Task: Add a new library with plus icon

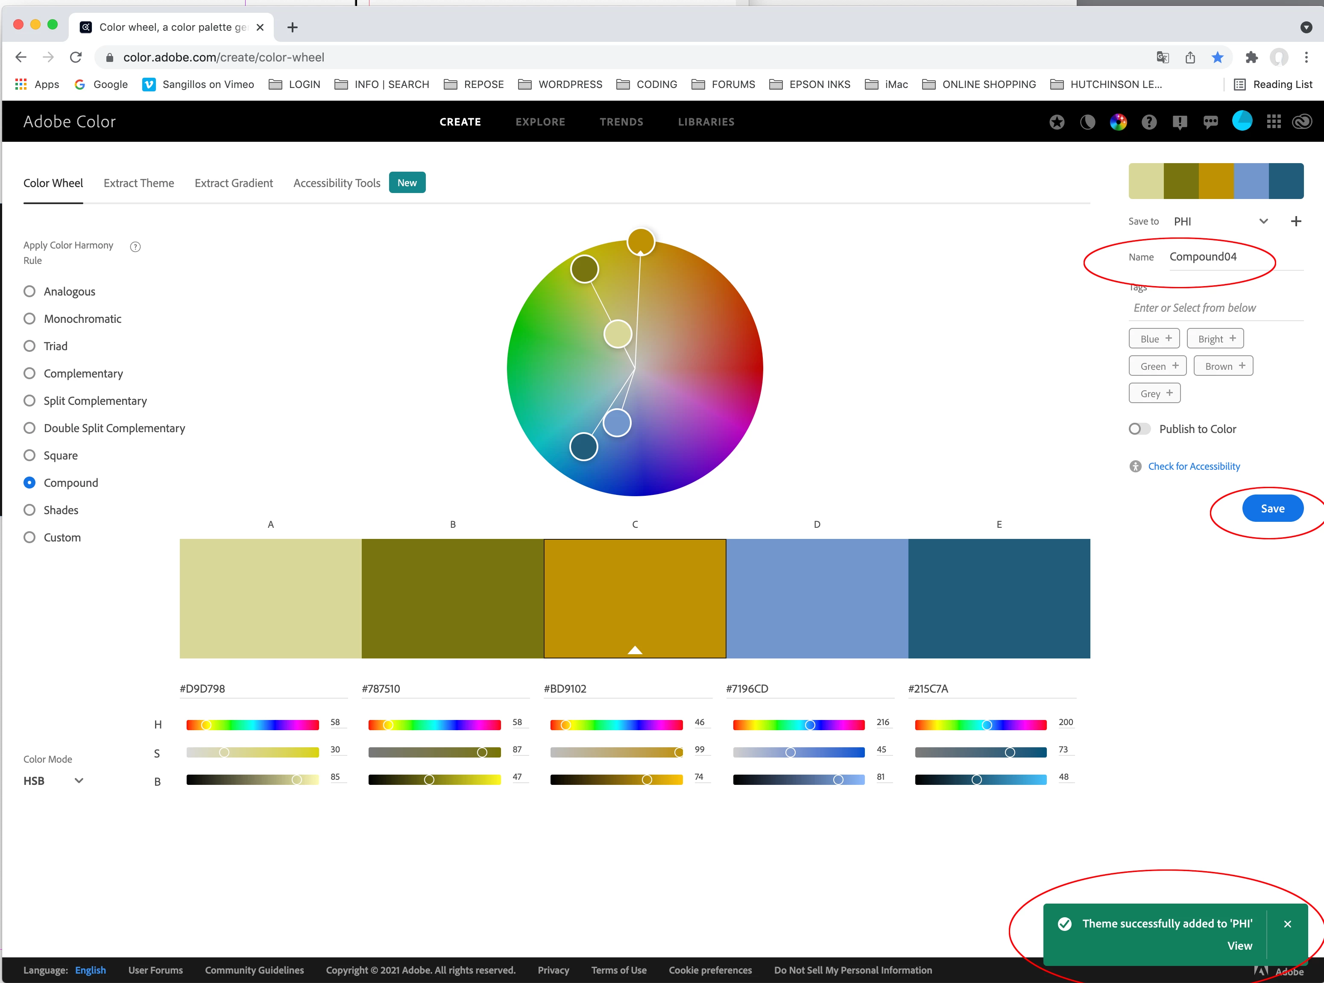Action: coord(1295,221)
